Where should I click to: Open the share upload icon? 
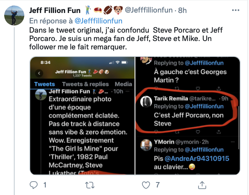(202, 185)
